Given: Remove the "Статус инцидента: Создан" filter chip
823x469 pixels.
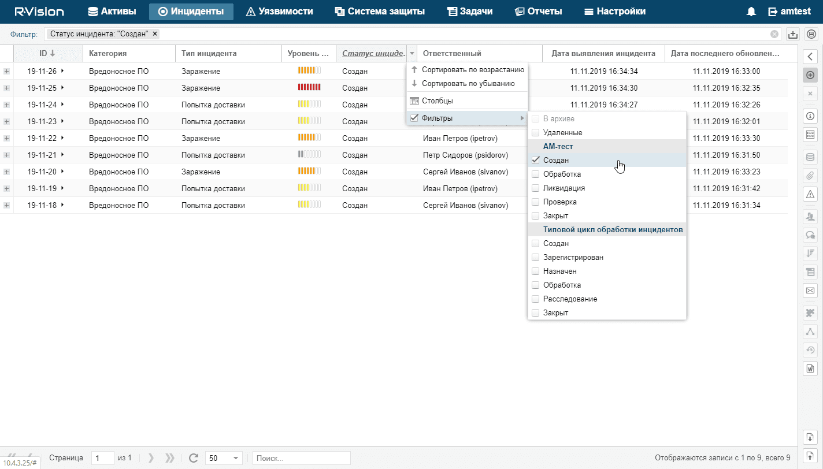Looking at the screenshot, I should (x=155, y=33).
